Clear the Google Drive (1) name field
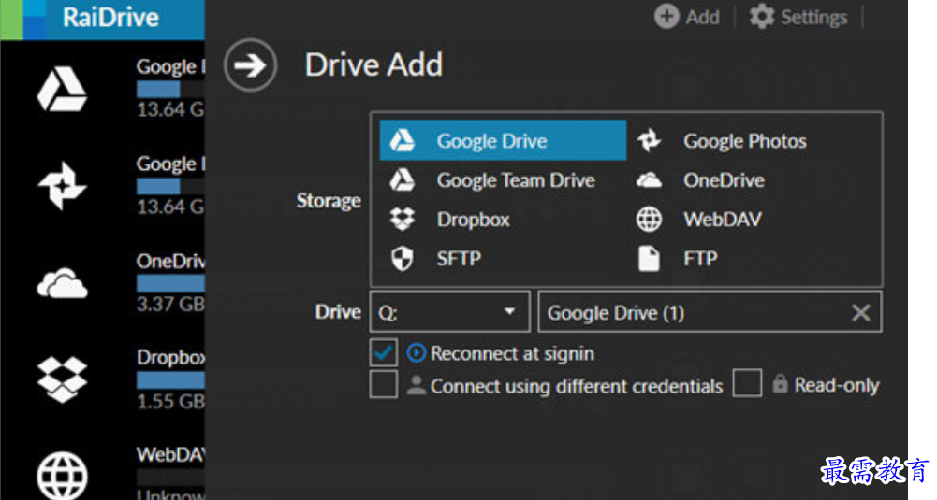937x500 pixels. (x=860, y=313)
